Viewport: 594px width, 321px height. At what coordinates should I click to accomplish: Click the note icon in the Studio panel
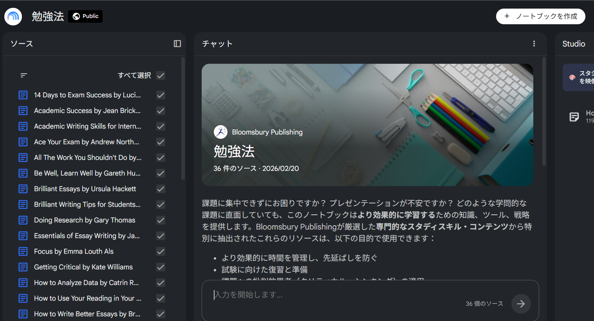pos(574,117)
